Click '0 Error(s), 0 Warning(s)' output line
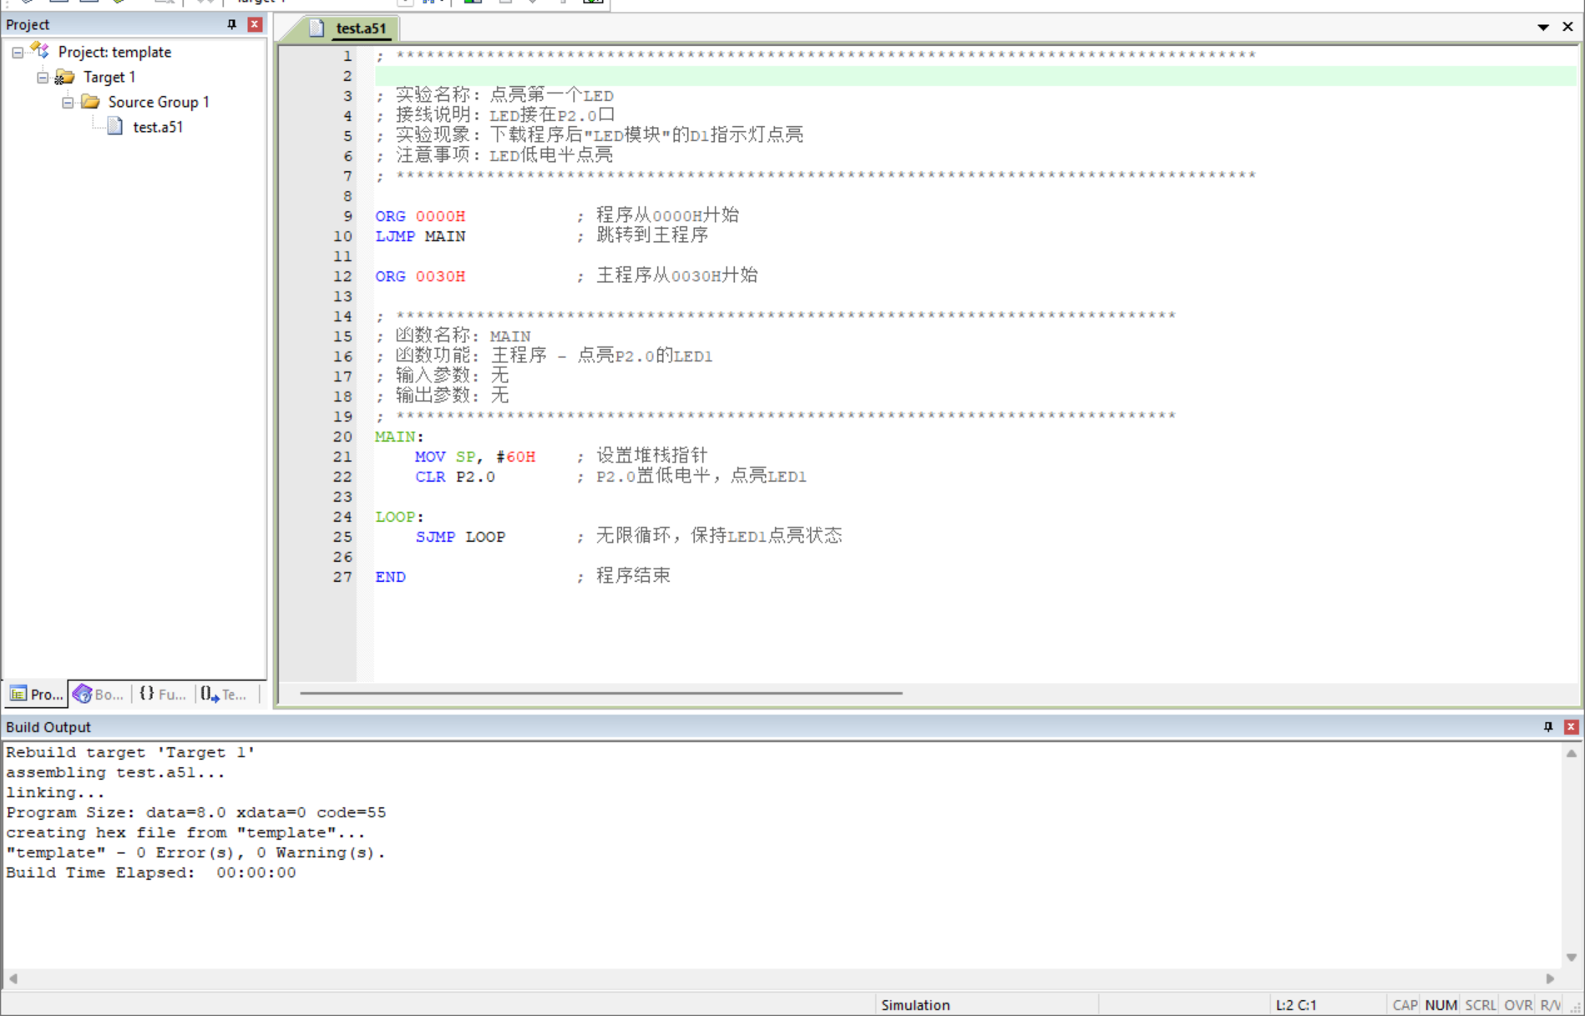1585x1016 pixels. click(195, 852)
